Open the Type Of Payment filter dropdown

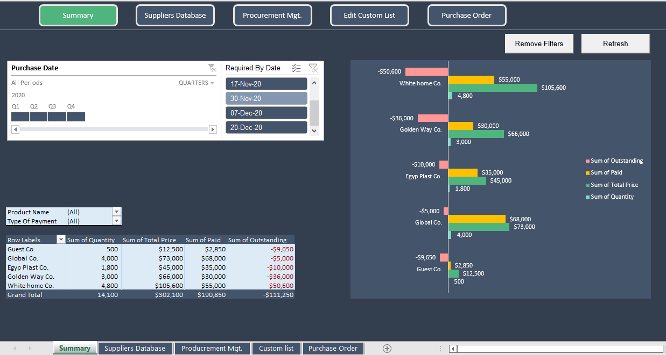click(x=117, y=221)
